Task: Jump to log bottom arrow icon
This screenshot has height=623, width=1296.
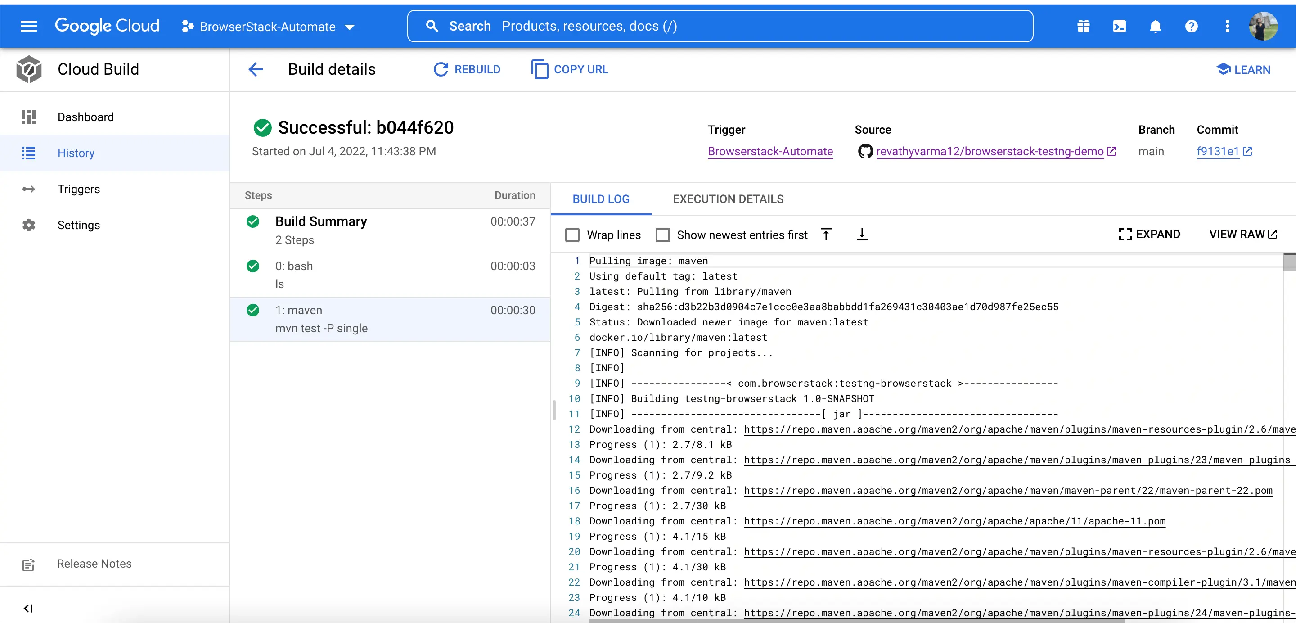Action: [x=861, y=235]
